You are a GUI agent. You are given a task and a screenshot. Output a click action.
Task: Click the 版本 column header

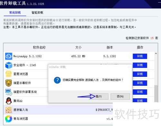110,47
